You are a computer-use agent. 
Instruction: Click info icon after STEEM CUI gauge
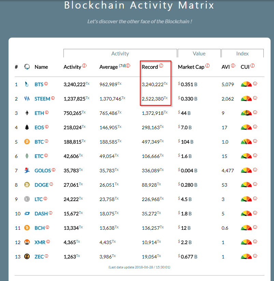tap(255, 98)
